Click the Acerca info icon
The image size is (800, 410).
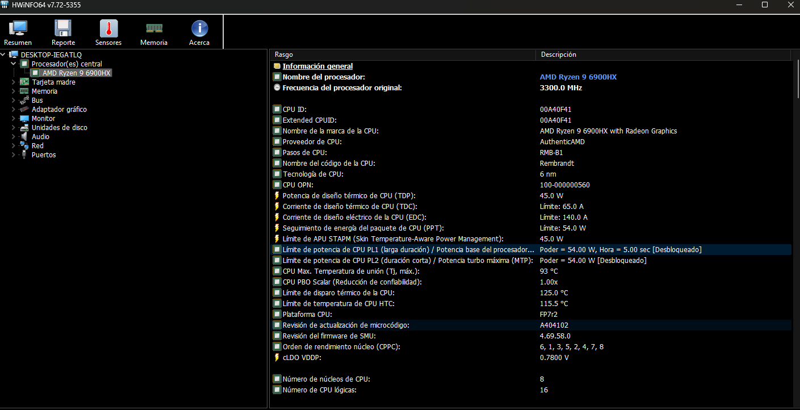point(199,28)
